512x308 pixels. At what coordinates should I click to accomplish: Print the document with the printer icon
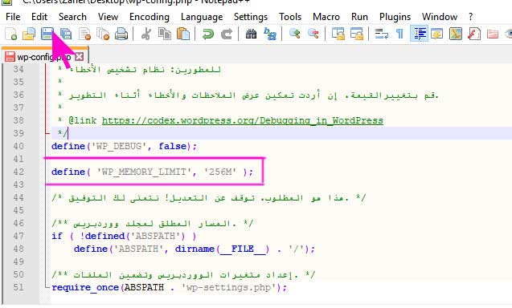pyautogui.click(x=121, y=34)
